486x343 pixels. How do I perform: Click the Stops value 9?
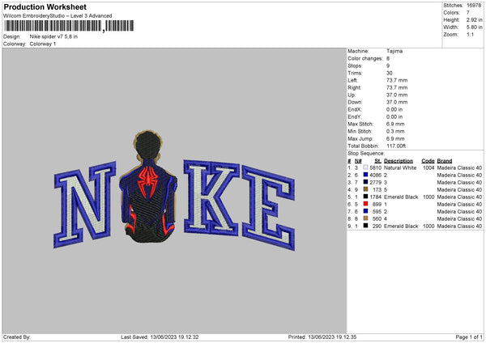coord(388,66)
